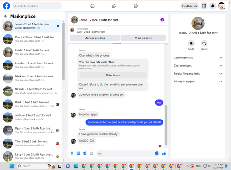Choose a sticker from sticker icon
Viewport: 231px width, 170px height.
click(85, 153)
